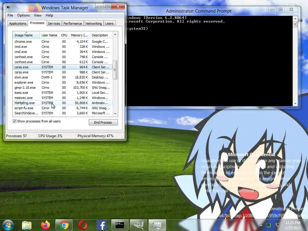308x231 pixels.
Task: Select the cmd.exe row using 364 K
Action: pos(63,52)
